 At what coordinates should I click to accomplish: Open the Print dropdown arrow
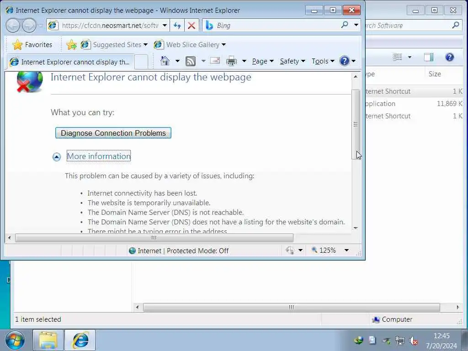tap(244, 61)
